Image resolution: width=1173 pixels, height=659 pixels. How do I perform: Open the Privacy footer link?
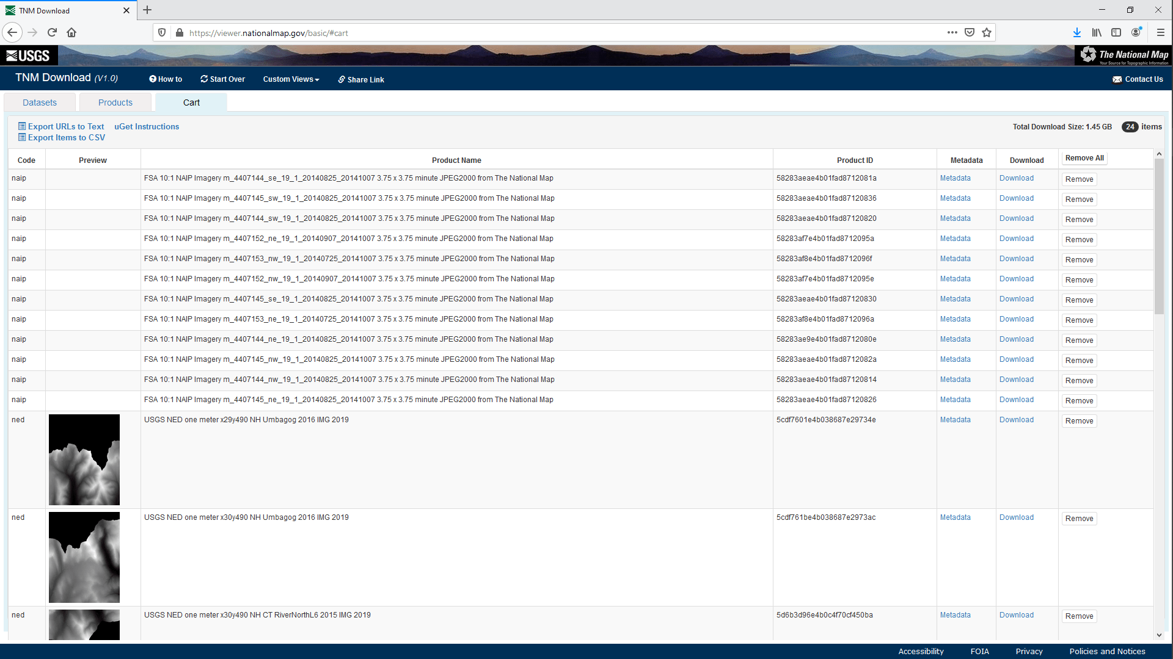(x=1029, y=652)
